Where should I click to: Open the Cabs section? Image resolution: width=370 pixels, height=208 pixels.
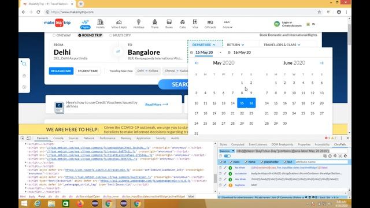pos(183,24)
